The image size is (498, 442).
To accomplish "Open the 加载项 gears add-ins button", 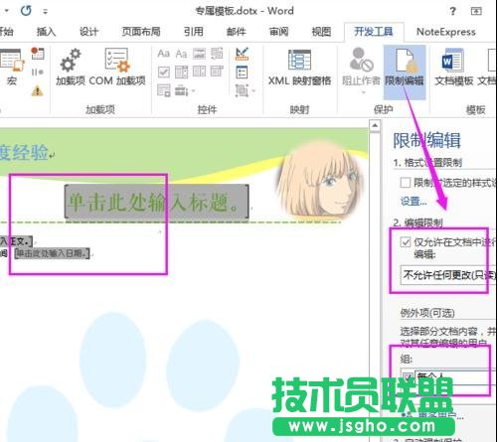I will pos(71,68).
